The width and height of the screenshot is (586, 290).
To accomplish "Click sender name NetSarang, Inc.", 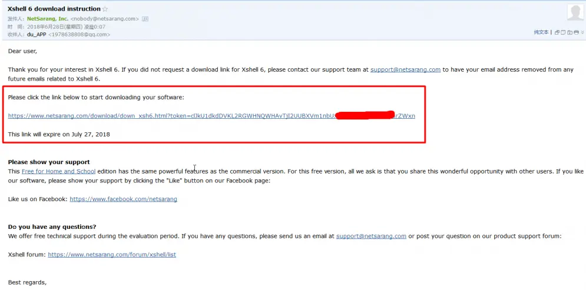I will 48,19.
